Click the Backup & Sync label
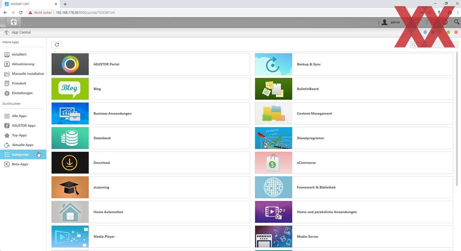The image size is (461, 251). (x=309, y=64)
